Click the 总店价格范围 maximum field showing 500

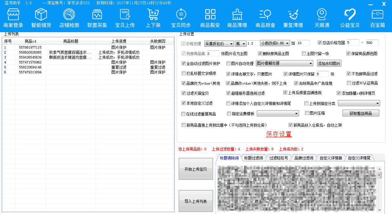click(x=372, y=43)
